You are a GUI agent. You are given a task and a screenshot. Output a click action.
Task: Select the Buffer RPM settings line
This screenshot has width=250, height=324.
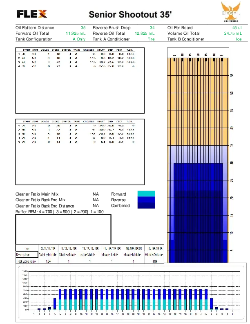60,212
